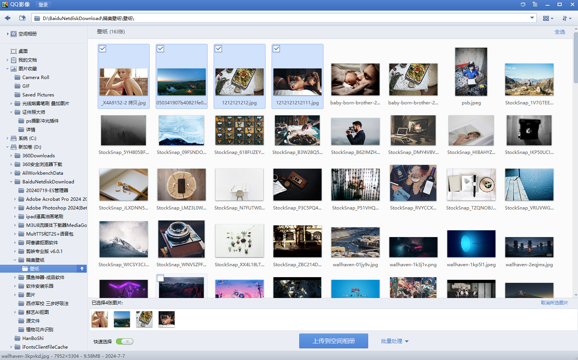Click the 上传到空间相册 button

333,341
